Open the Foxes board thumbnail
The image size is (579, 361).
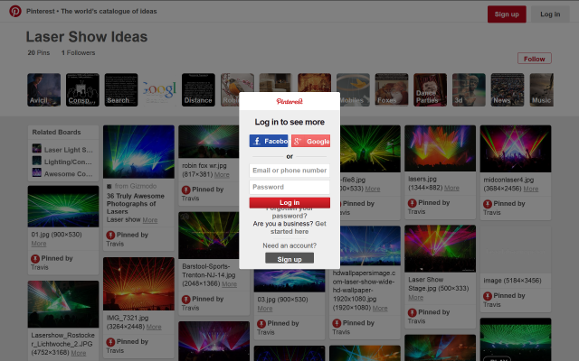click(392, 90)
